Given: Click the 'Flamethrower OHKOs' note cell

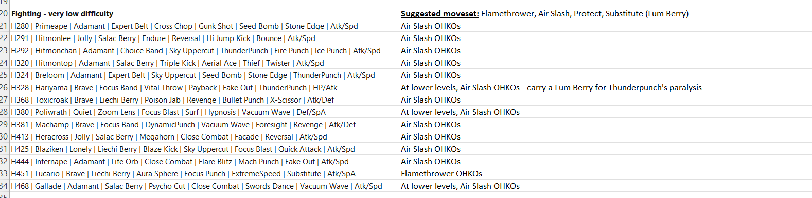Looking at the screenshot, I should click(605, 174).
